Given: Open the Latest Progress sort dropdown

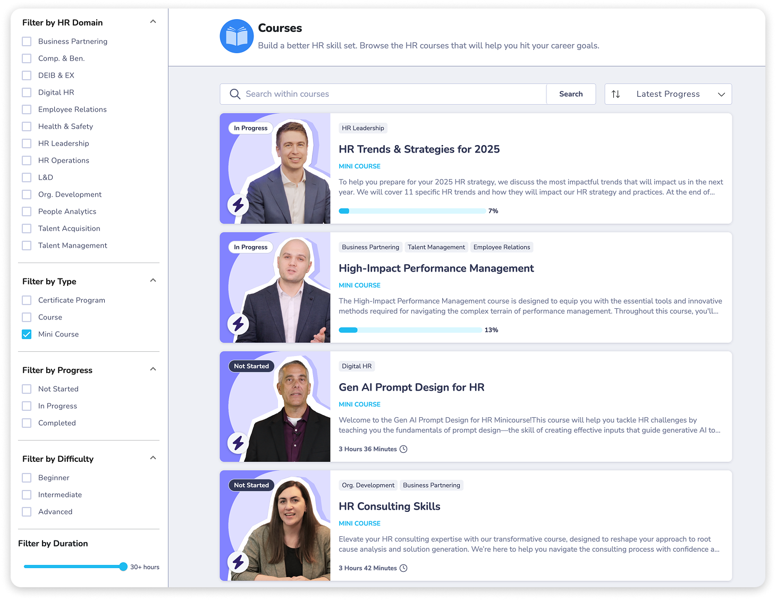Looking at the screenshot, I should 668,94.
